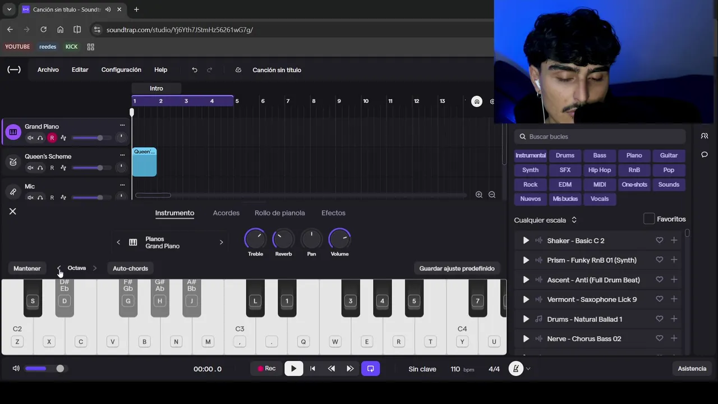
Task: Open the Editar menu
Action: coord(80,70)
